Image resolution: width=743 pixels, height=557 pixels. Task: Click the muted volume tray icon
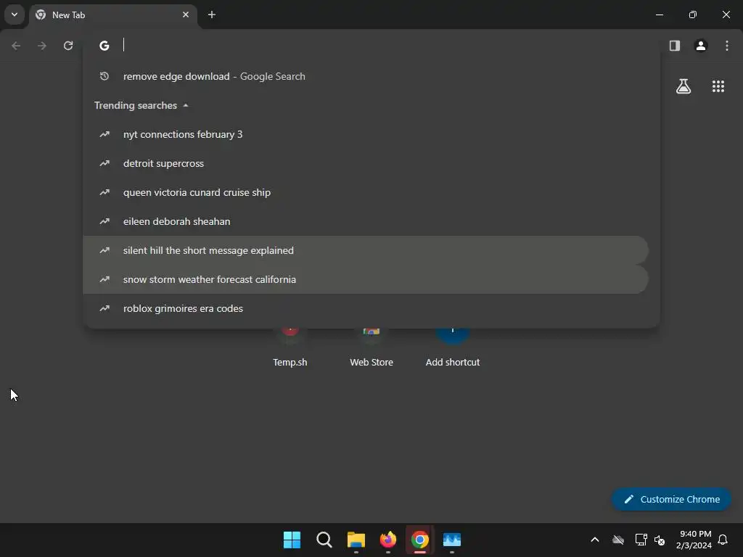659,540
